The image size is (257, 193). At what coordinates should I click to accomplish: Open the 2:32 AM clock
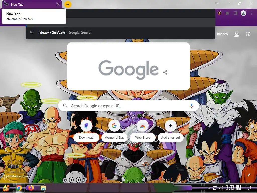(x=234, y=188)
